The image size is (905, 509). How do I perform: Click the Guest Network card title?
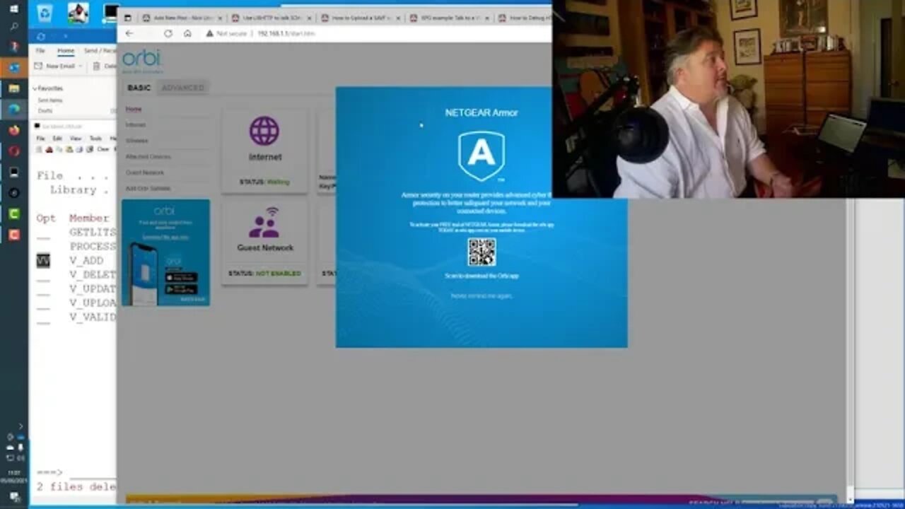point(265,248)
